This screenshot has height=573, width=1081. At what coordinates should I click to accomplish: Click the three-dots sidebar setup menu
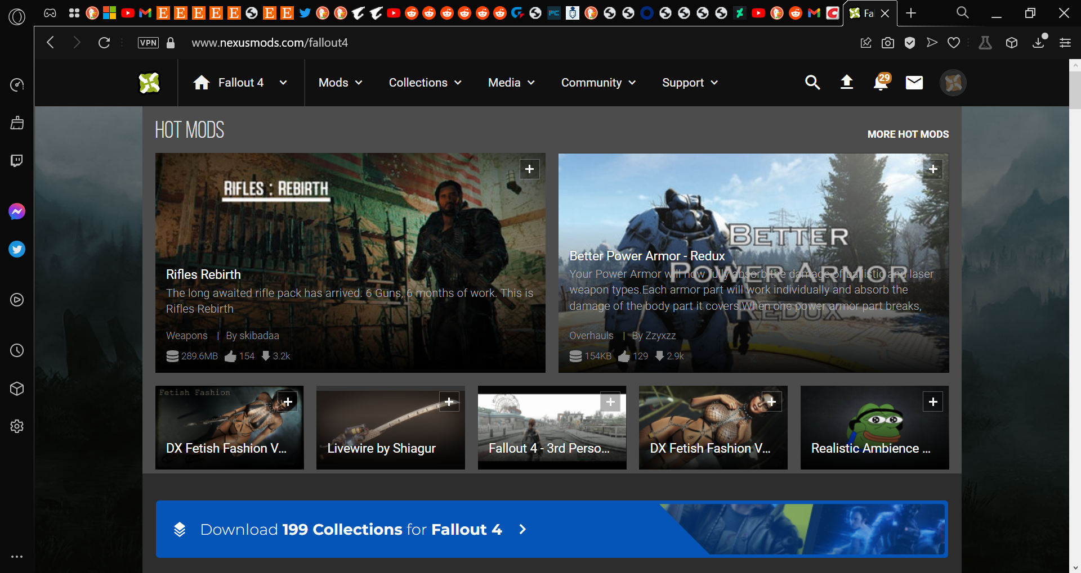(x=17, y=557)
